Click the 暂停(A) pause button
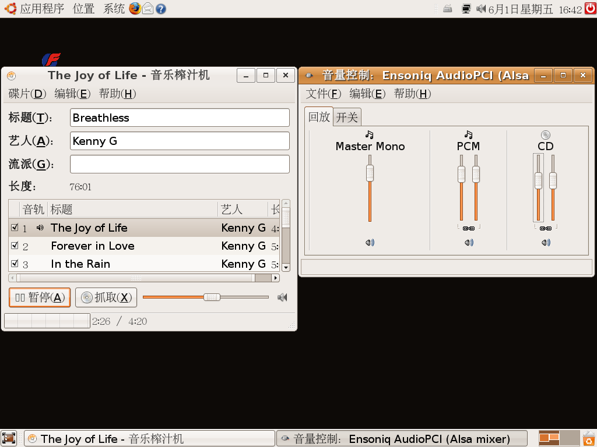The width and height of the screenshot is (597, 447). coord(40,297)
